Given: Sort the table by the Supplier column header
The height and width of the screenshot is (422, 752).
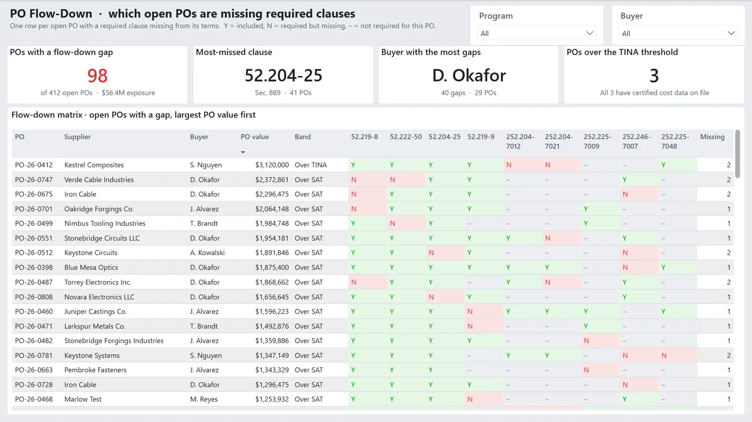Looking at the screenshot, I should (x=77, y=137).
